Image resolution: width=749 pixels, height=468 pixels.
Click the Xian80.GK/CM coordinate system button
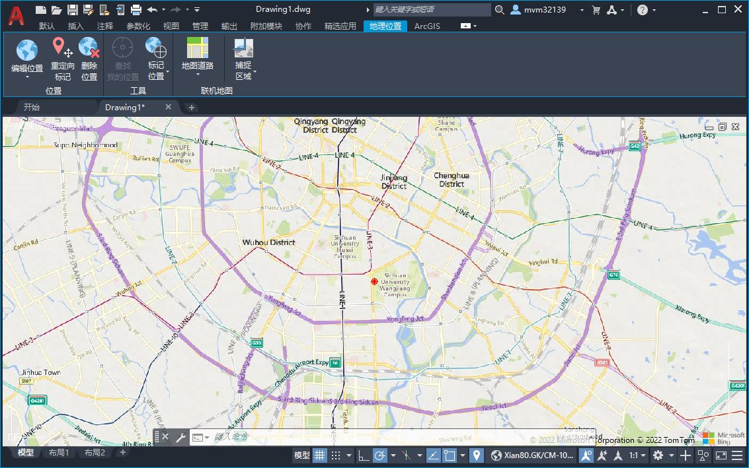point(533,455)
